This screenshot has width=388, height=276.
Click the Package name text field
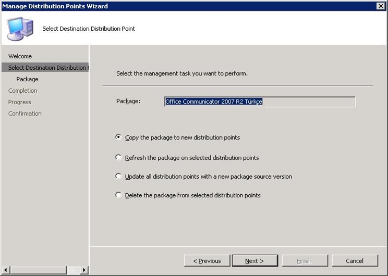coord(259,102)
